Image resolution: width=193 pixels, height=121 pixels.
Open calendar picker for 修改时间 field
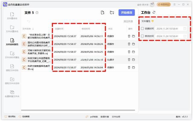pos(185,36)
